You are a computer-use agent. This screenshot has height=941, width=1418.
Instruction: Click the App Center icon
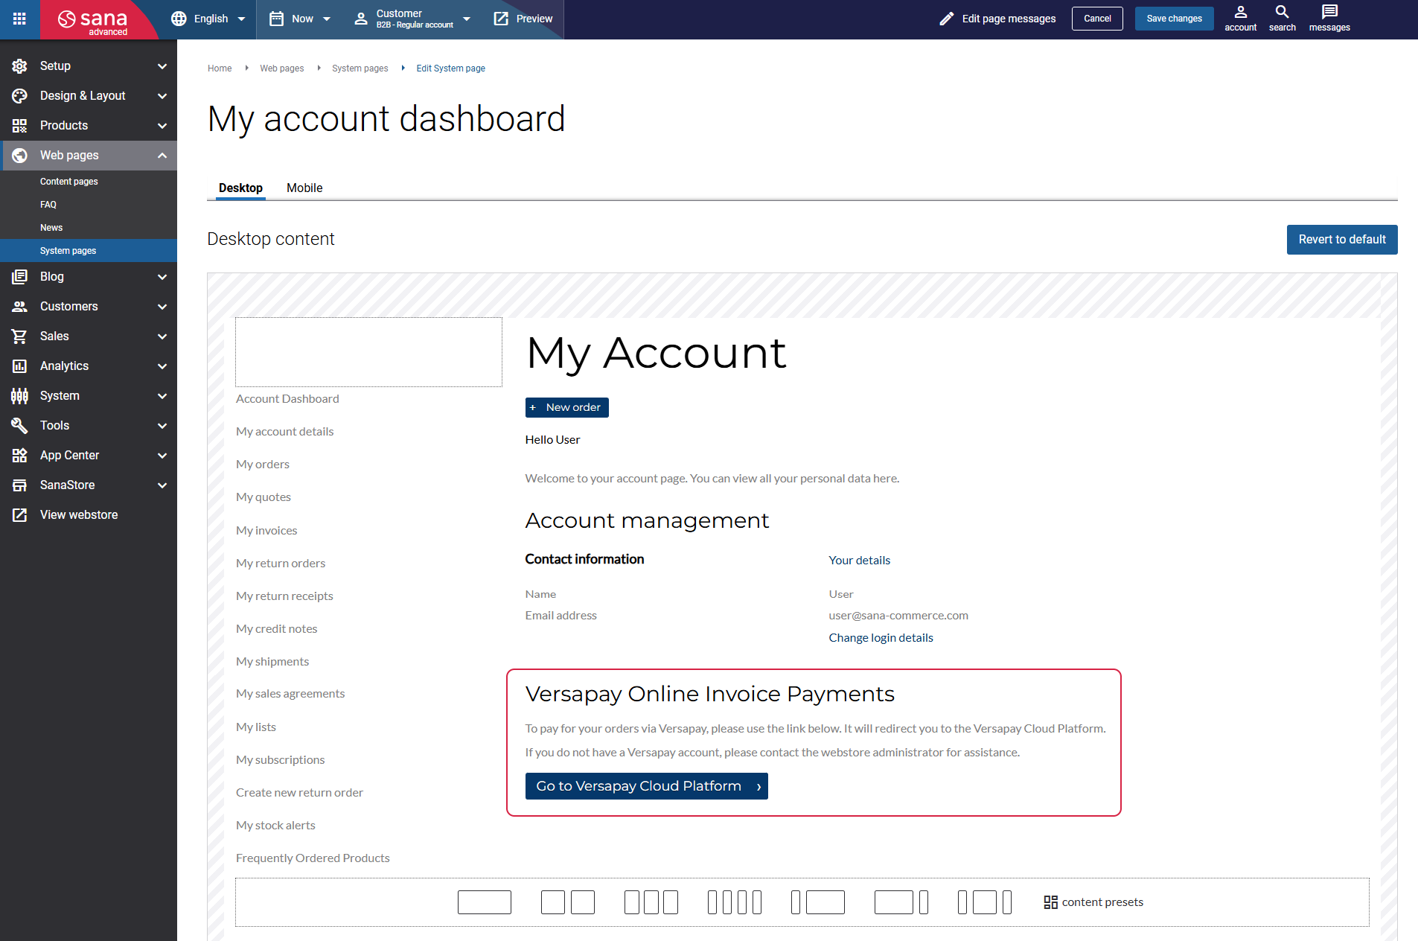point(19,456)
